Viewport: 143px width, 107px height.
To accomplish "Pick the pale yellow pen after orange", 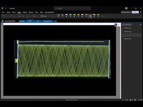I will click(82, 15).
